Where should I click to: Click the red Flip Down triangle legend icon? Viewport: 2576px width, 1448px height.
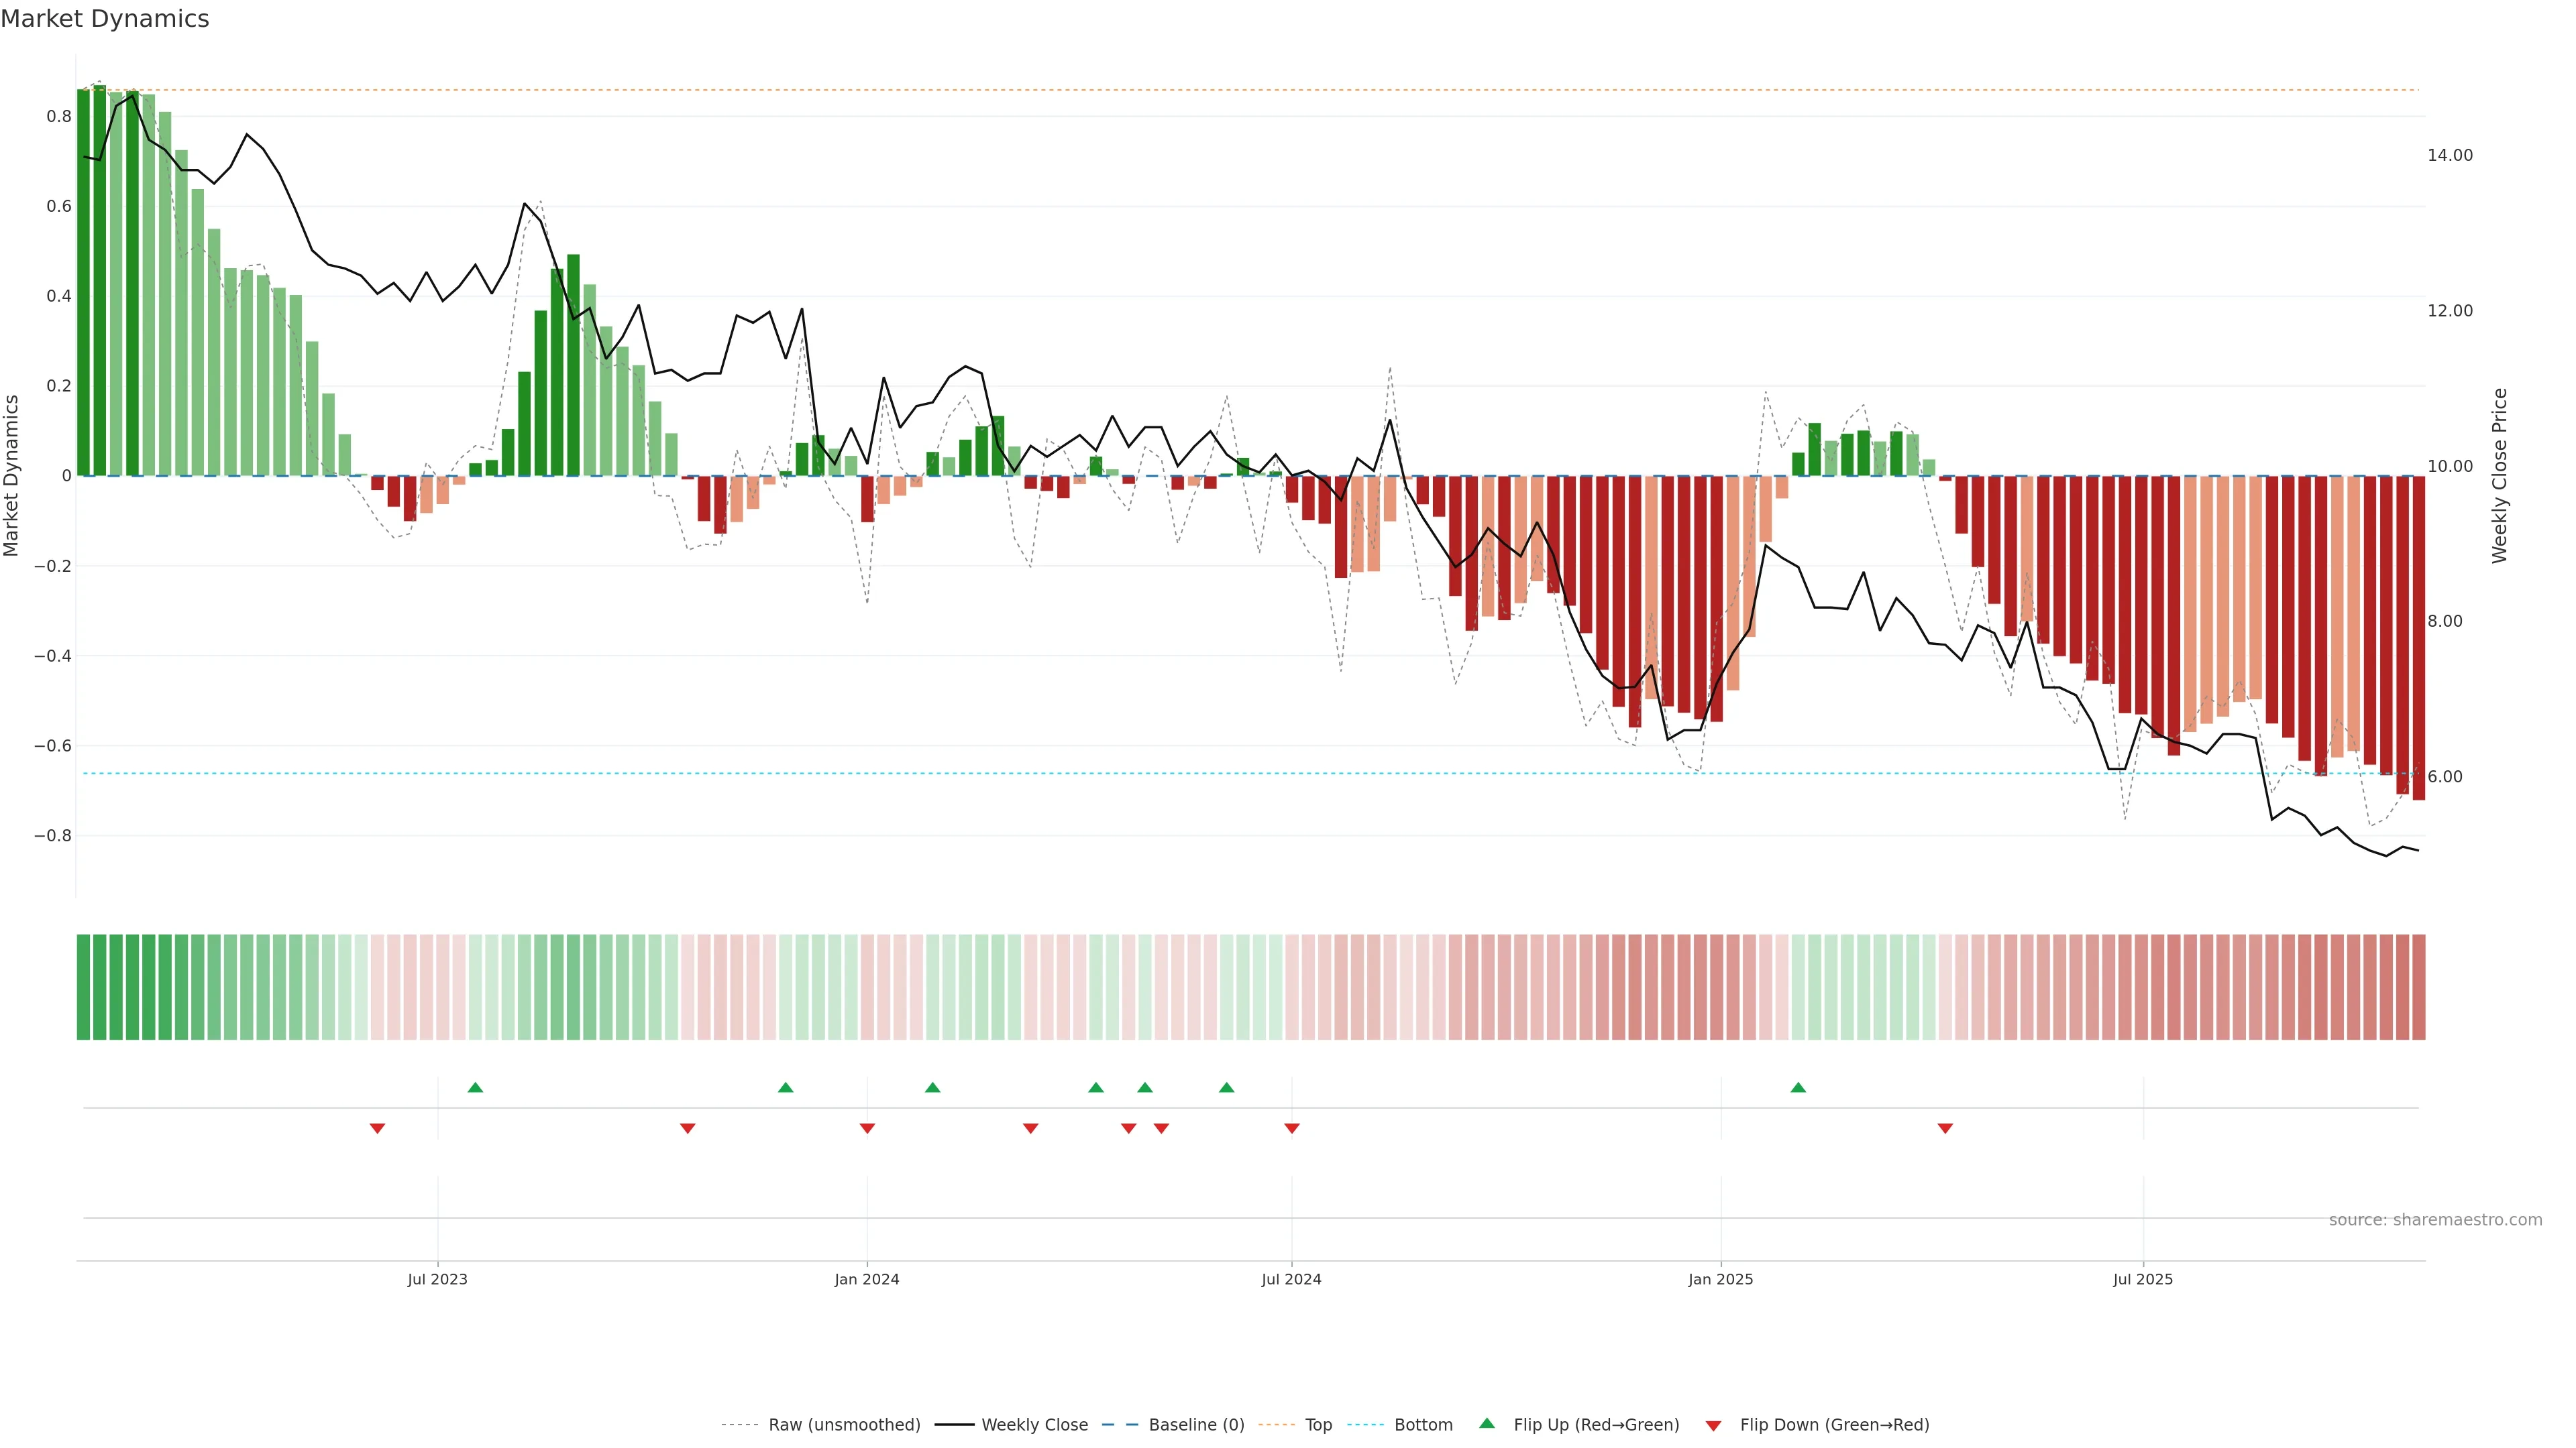tap(1713, 1425)
